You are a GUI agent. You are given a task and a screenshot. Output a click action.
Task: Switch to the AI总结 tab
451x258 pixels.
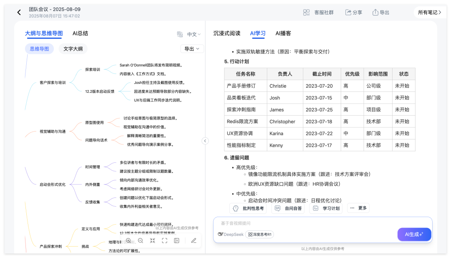[80, 33]
